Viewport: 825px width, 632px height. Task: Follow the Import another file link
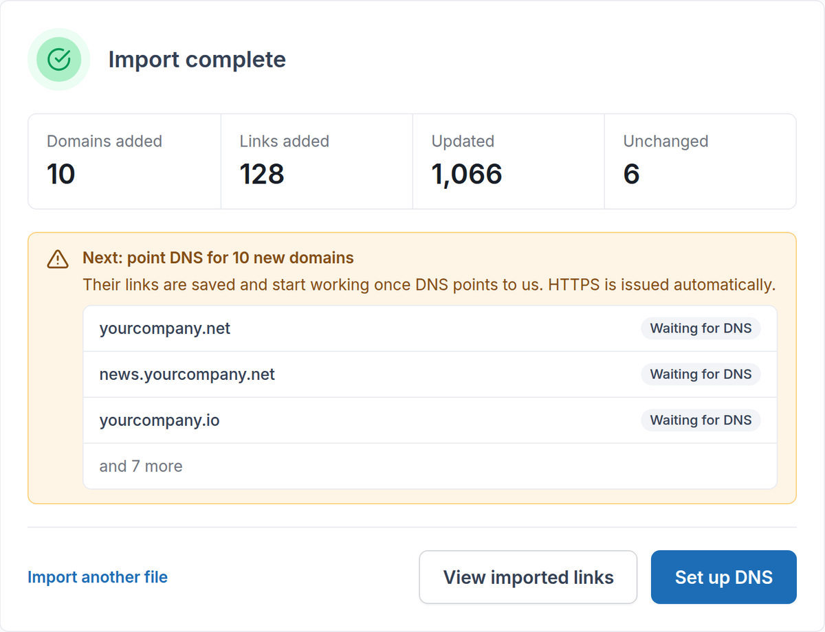(98, 577)
